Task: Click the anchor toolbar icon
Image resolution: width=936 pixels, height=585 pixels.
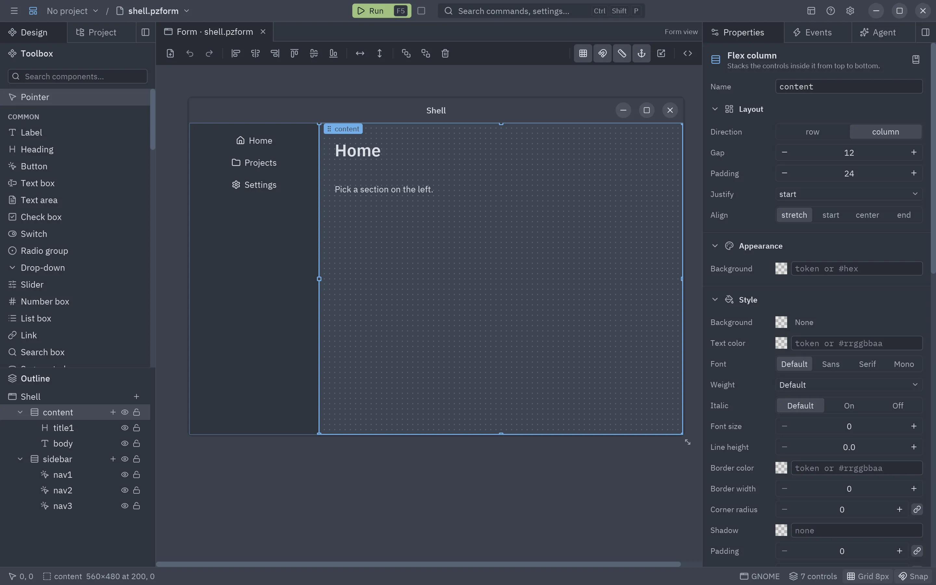Action: coord(641,53)
